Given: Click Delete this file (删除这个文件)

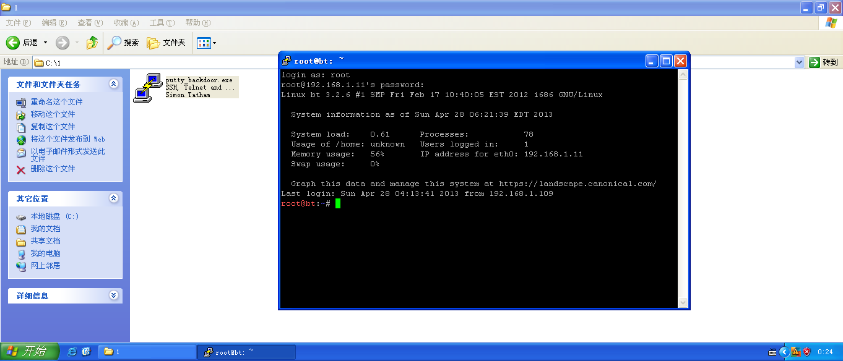Looking at the screenshot, I should click(53, 169).
